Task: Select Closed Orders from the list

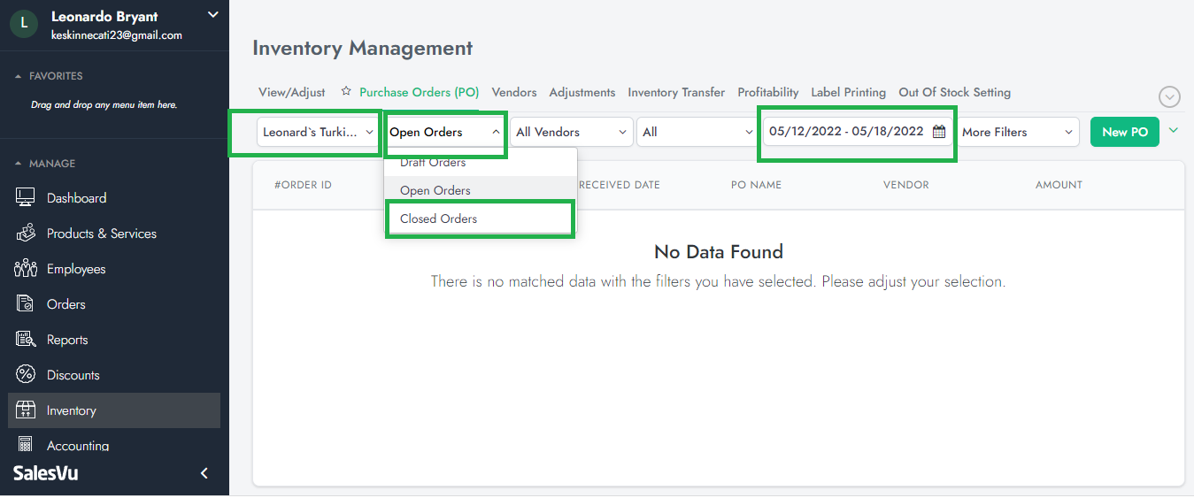Action: [x=438, y=218]
